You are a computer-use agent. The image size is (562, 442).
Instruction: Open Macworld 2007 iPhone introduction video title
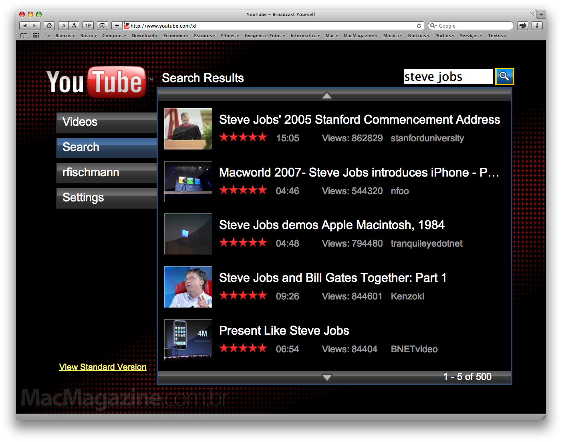(x=359, y=173)
